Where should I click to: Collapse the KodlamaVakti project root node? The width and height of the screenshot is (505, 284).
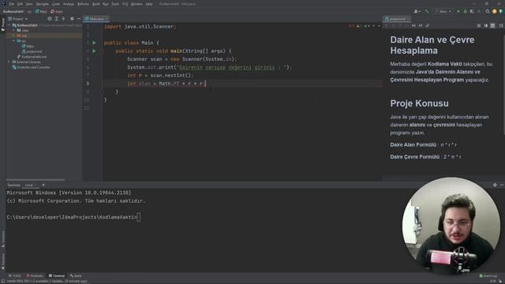pyautogui.click(x=9, y=25)
